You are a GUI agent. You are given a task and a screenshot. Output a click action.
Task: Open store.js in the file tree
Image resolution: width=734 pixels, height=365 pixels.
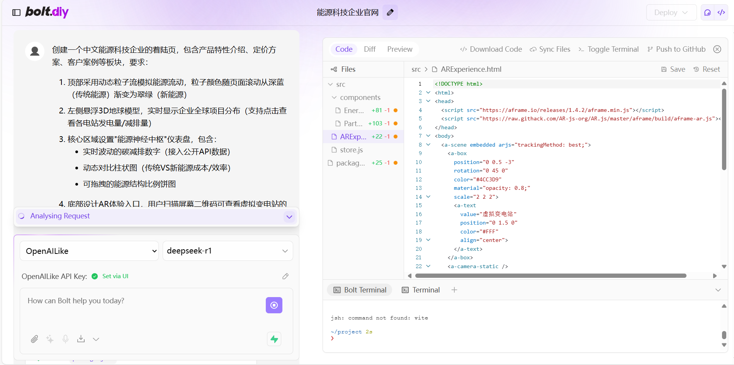coord(364,150)
